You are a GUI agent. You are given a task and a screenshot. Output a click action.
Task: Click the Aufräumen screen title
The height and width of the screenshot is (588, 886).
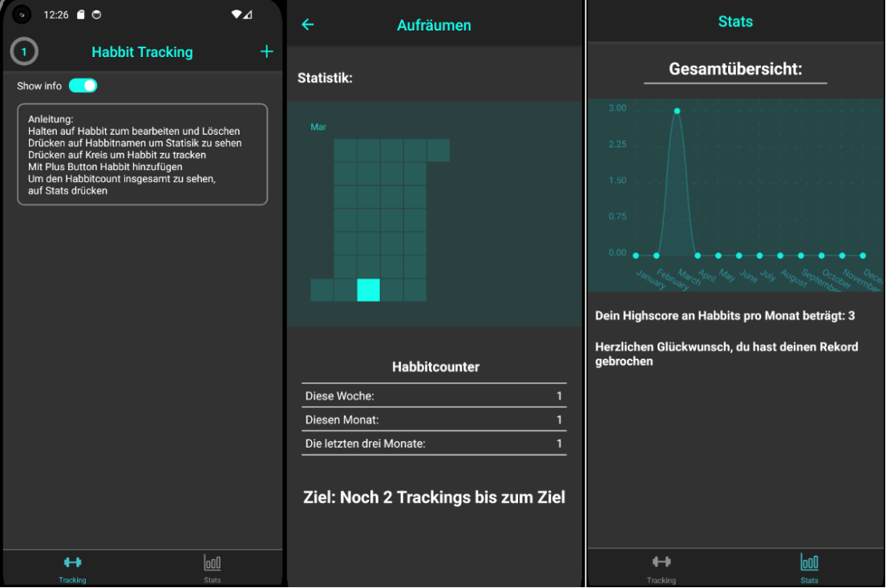click(434, 26)
